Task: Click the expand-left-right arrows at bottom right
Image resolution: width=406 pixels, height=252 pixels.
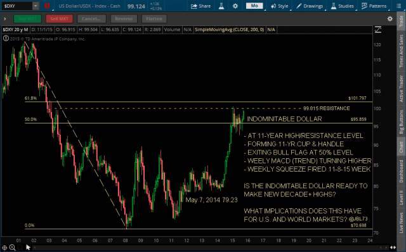Action: tap(393, 248)
